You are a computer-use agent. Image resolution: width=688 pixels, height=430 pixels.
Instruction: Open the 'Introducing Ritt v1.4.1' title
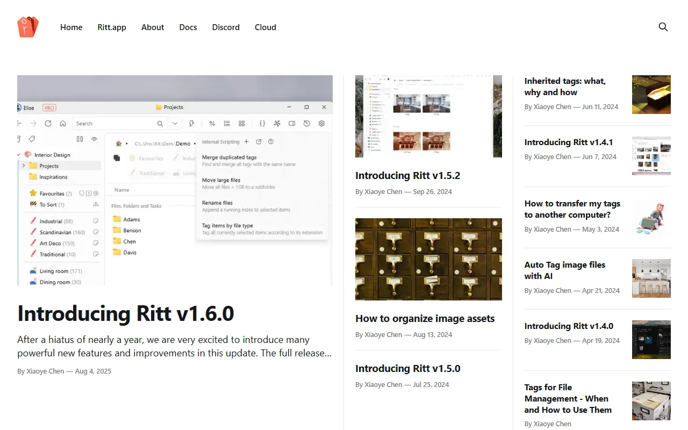(569, 142)
